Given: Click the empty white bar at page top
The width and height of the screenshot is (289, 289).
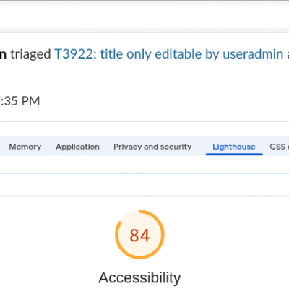Looking at the screenshot, I should 144,17.
